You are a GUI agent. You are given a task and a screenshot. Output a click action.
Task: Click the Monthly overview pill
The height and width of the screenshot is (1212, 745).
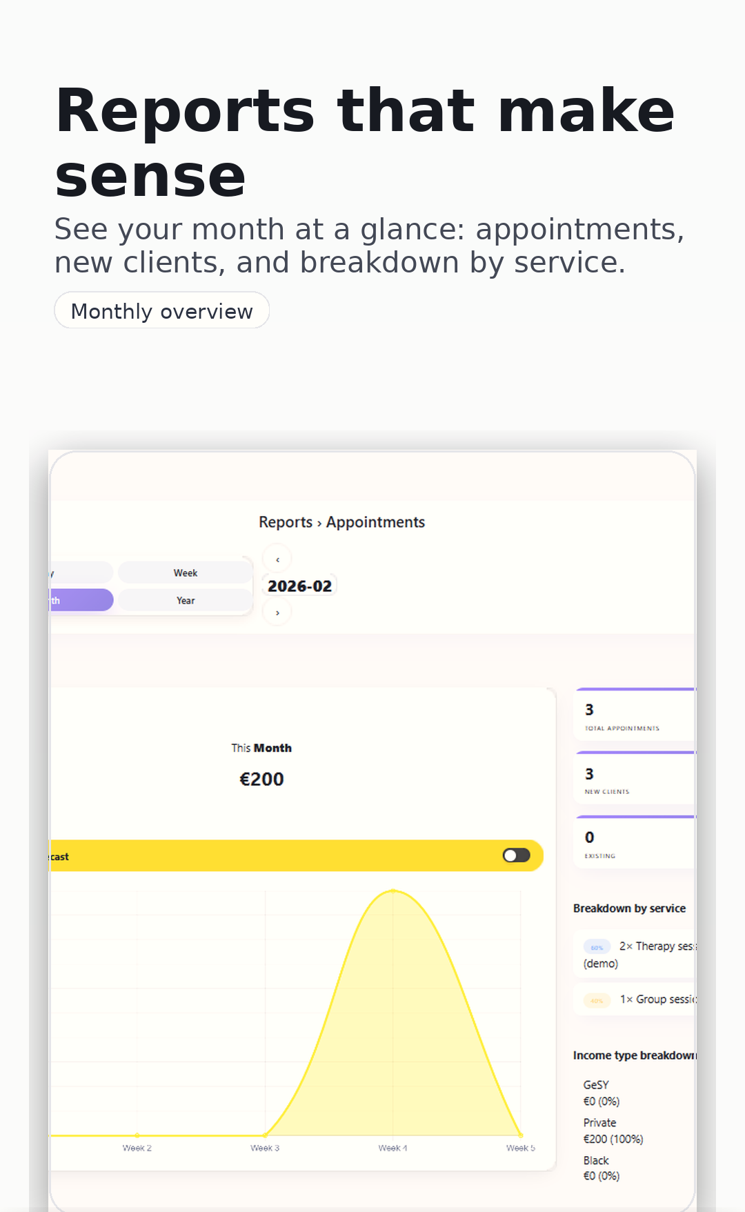click(x=161, y=311)
